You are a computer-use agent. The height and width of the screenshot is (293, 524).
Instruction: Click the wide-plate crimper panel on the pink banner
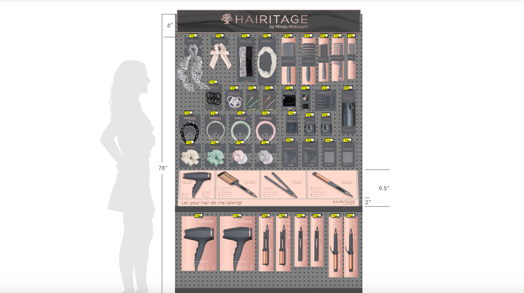(x=238, y=184)
